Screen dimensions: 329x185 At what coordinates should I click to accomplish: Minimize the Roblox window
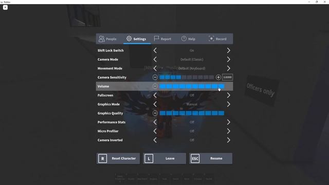tap(309, 2)
